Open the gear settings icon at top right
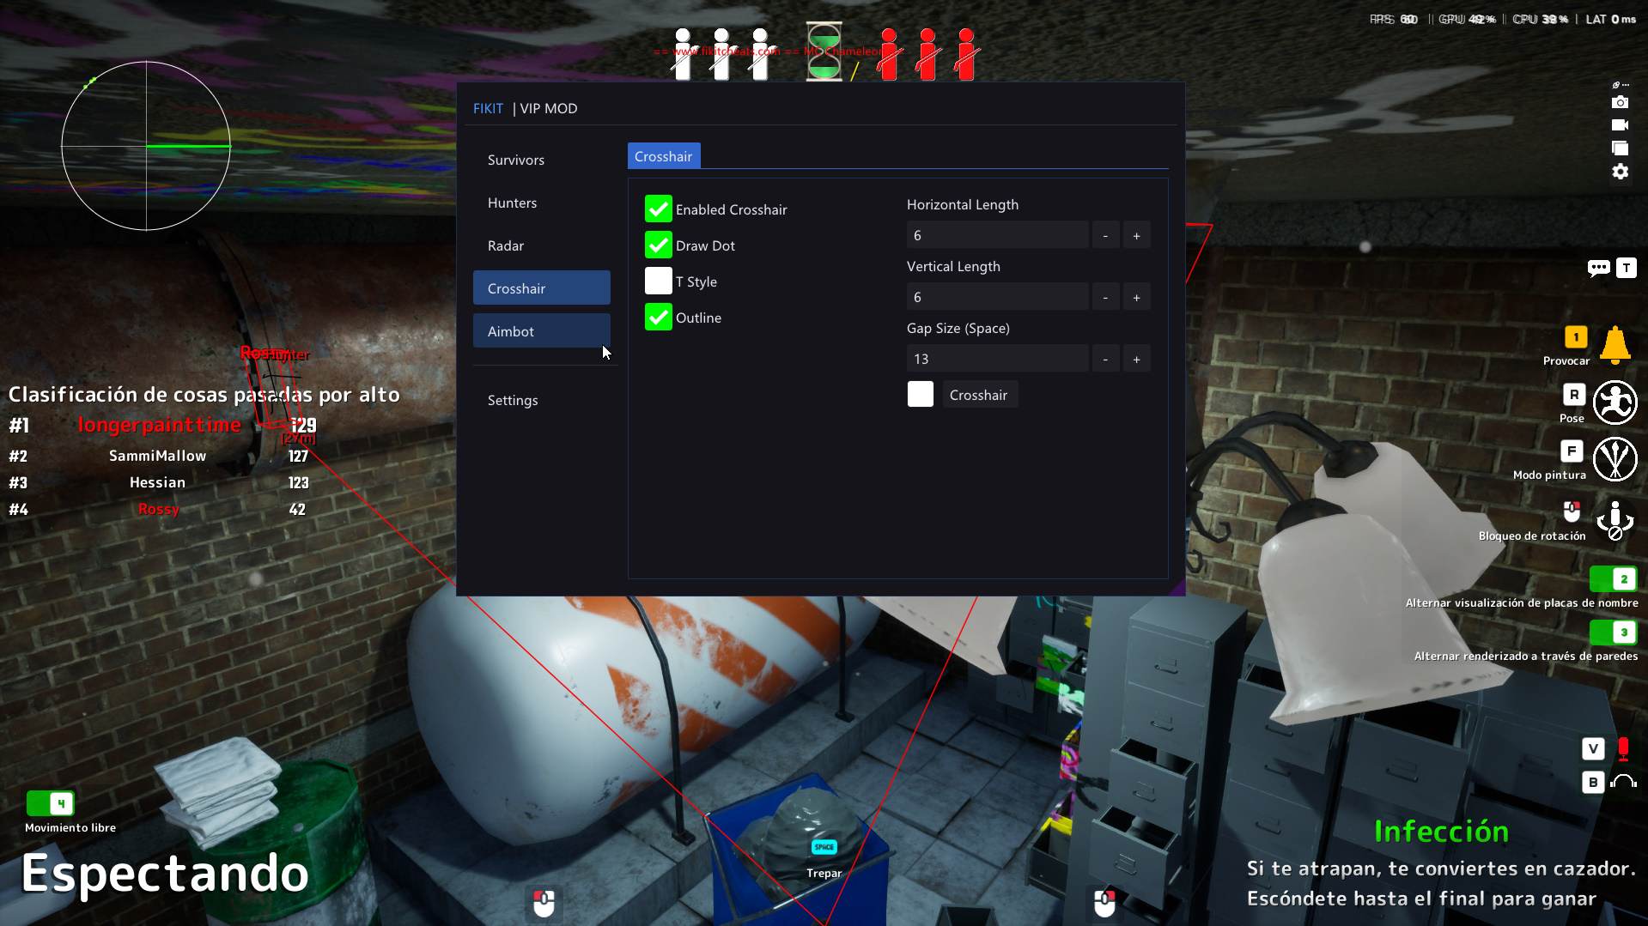The image size is (1648, 926). pyautogui.click(x=1620, y=172)
